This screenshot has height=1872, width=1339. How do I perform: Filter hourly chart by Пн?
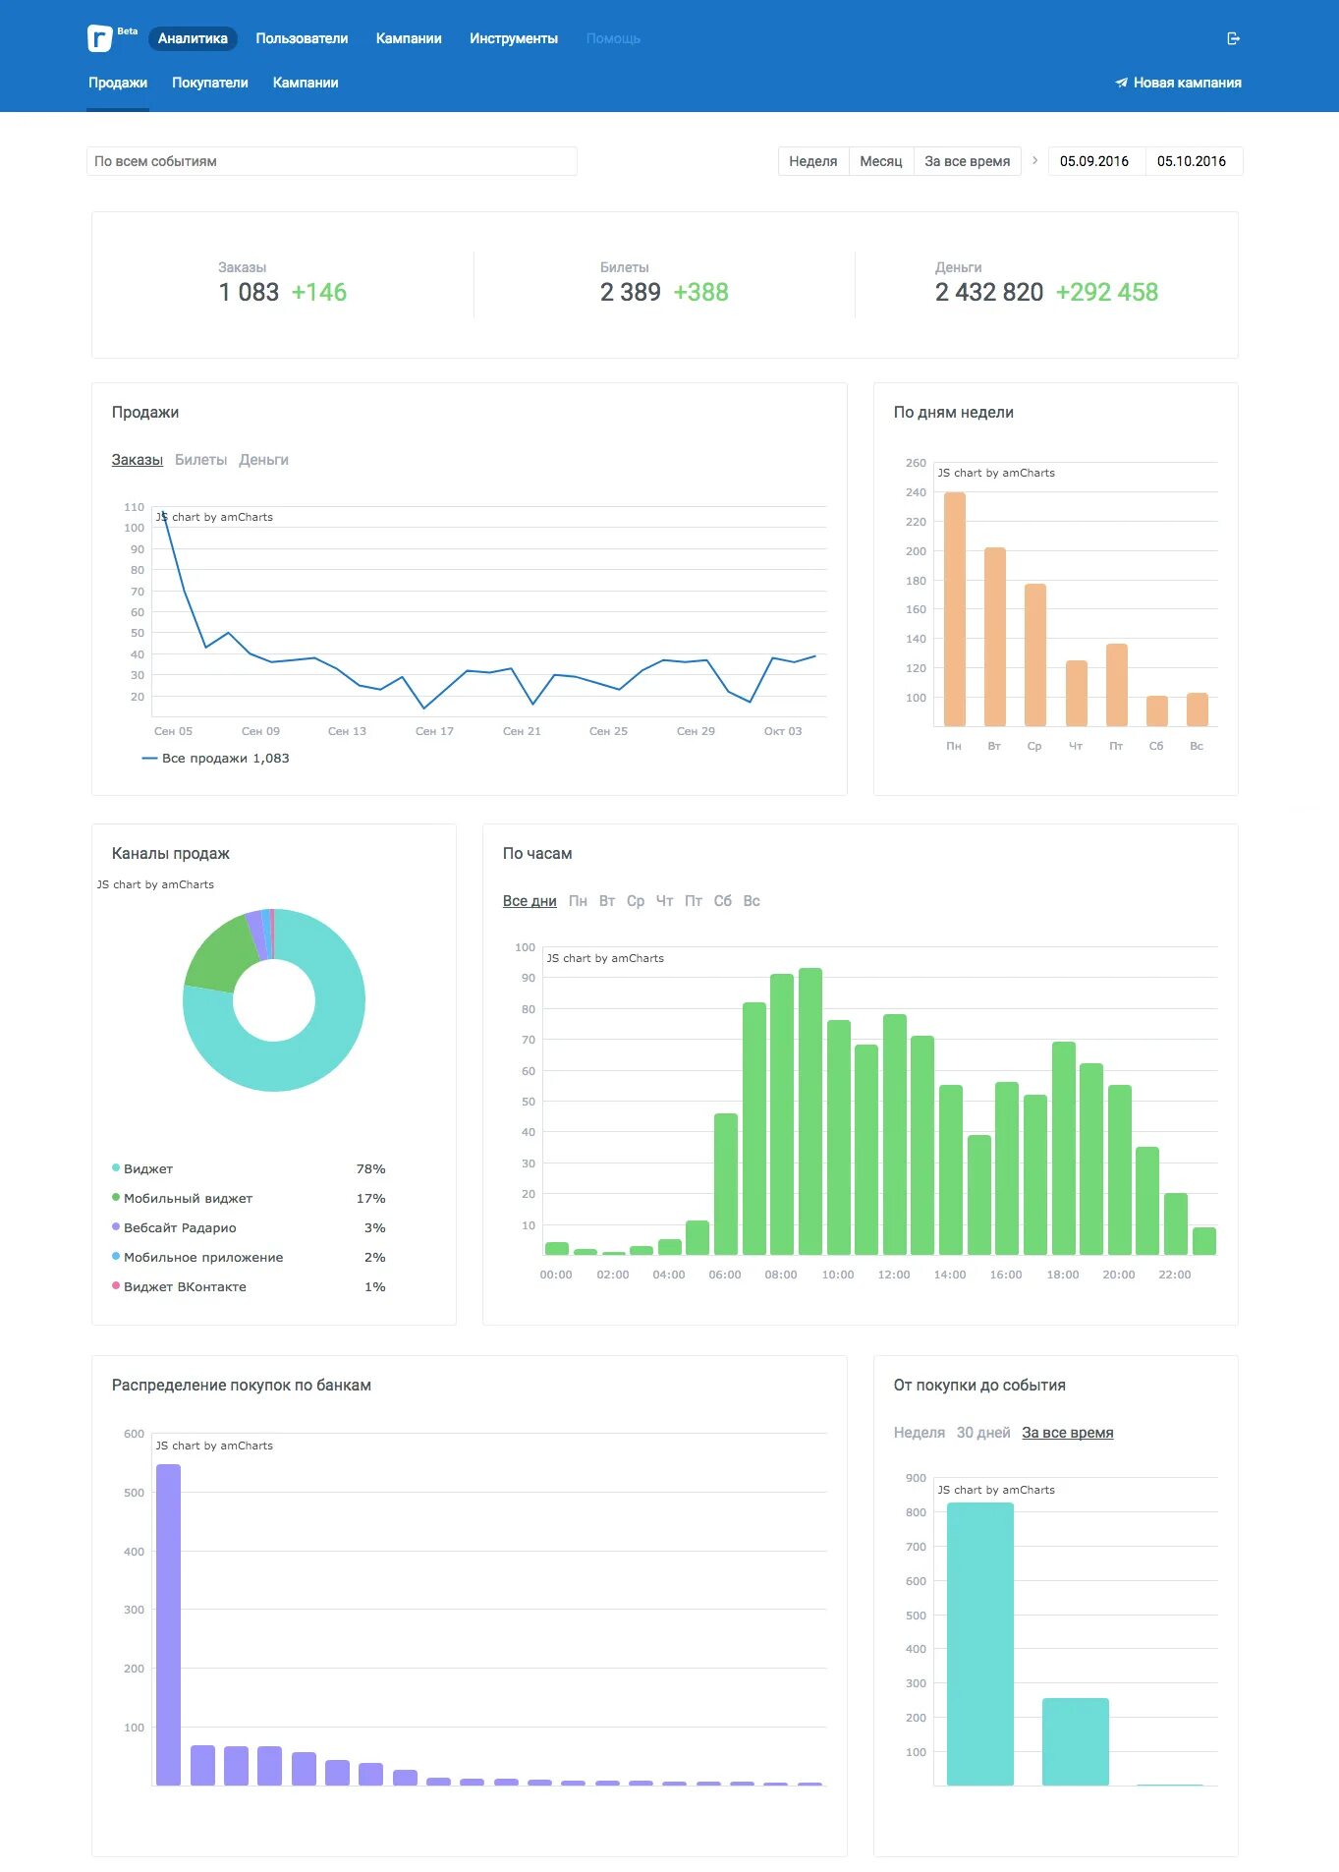click(578, 901)
